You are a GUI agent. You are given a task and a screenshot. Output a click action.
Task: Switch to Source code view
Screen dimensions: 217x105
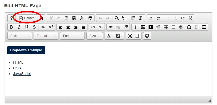coord(27,18)
